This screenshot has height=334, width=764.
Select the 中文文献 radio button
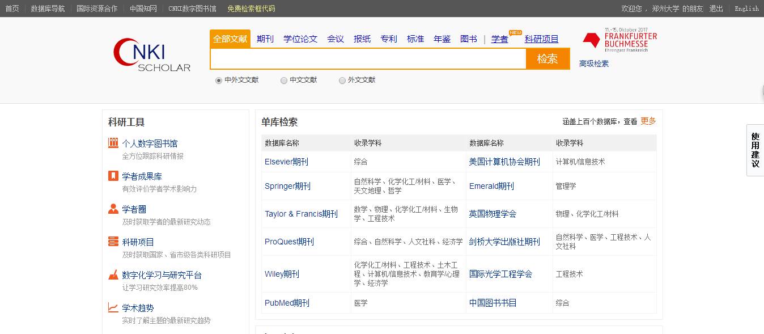click(284, 81)
